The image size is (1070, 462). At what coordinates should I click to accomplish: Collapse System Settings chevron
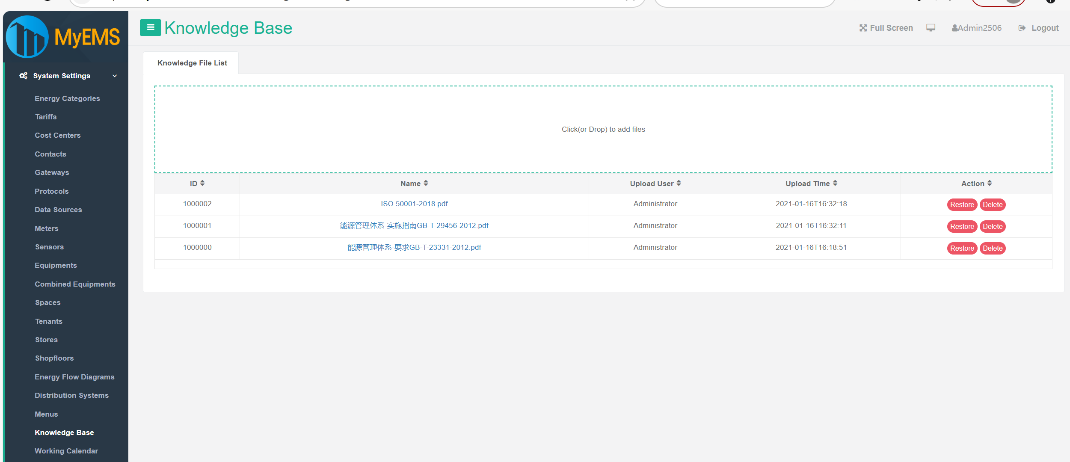pyautogui.click(x=115, y=76)
